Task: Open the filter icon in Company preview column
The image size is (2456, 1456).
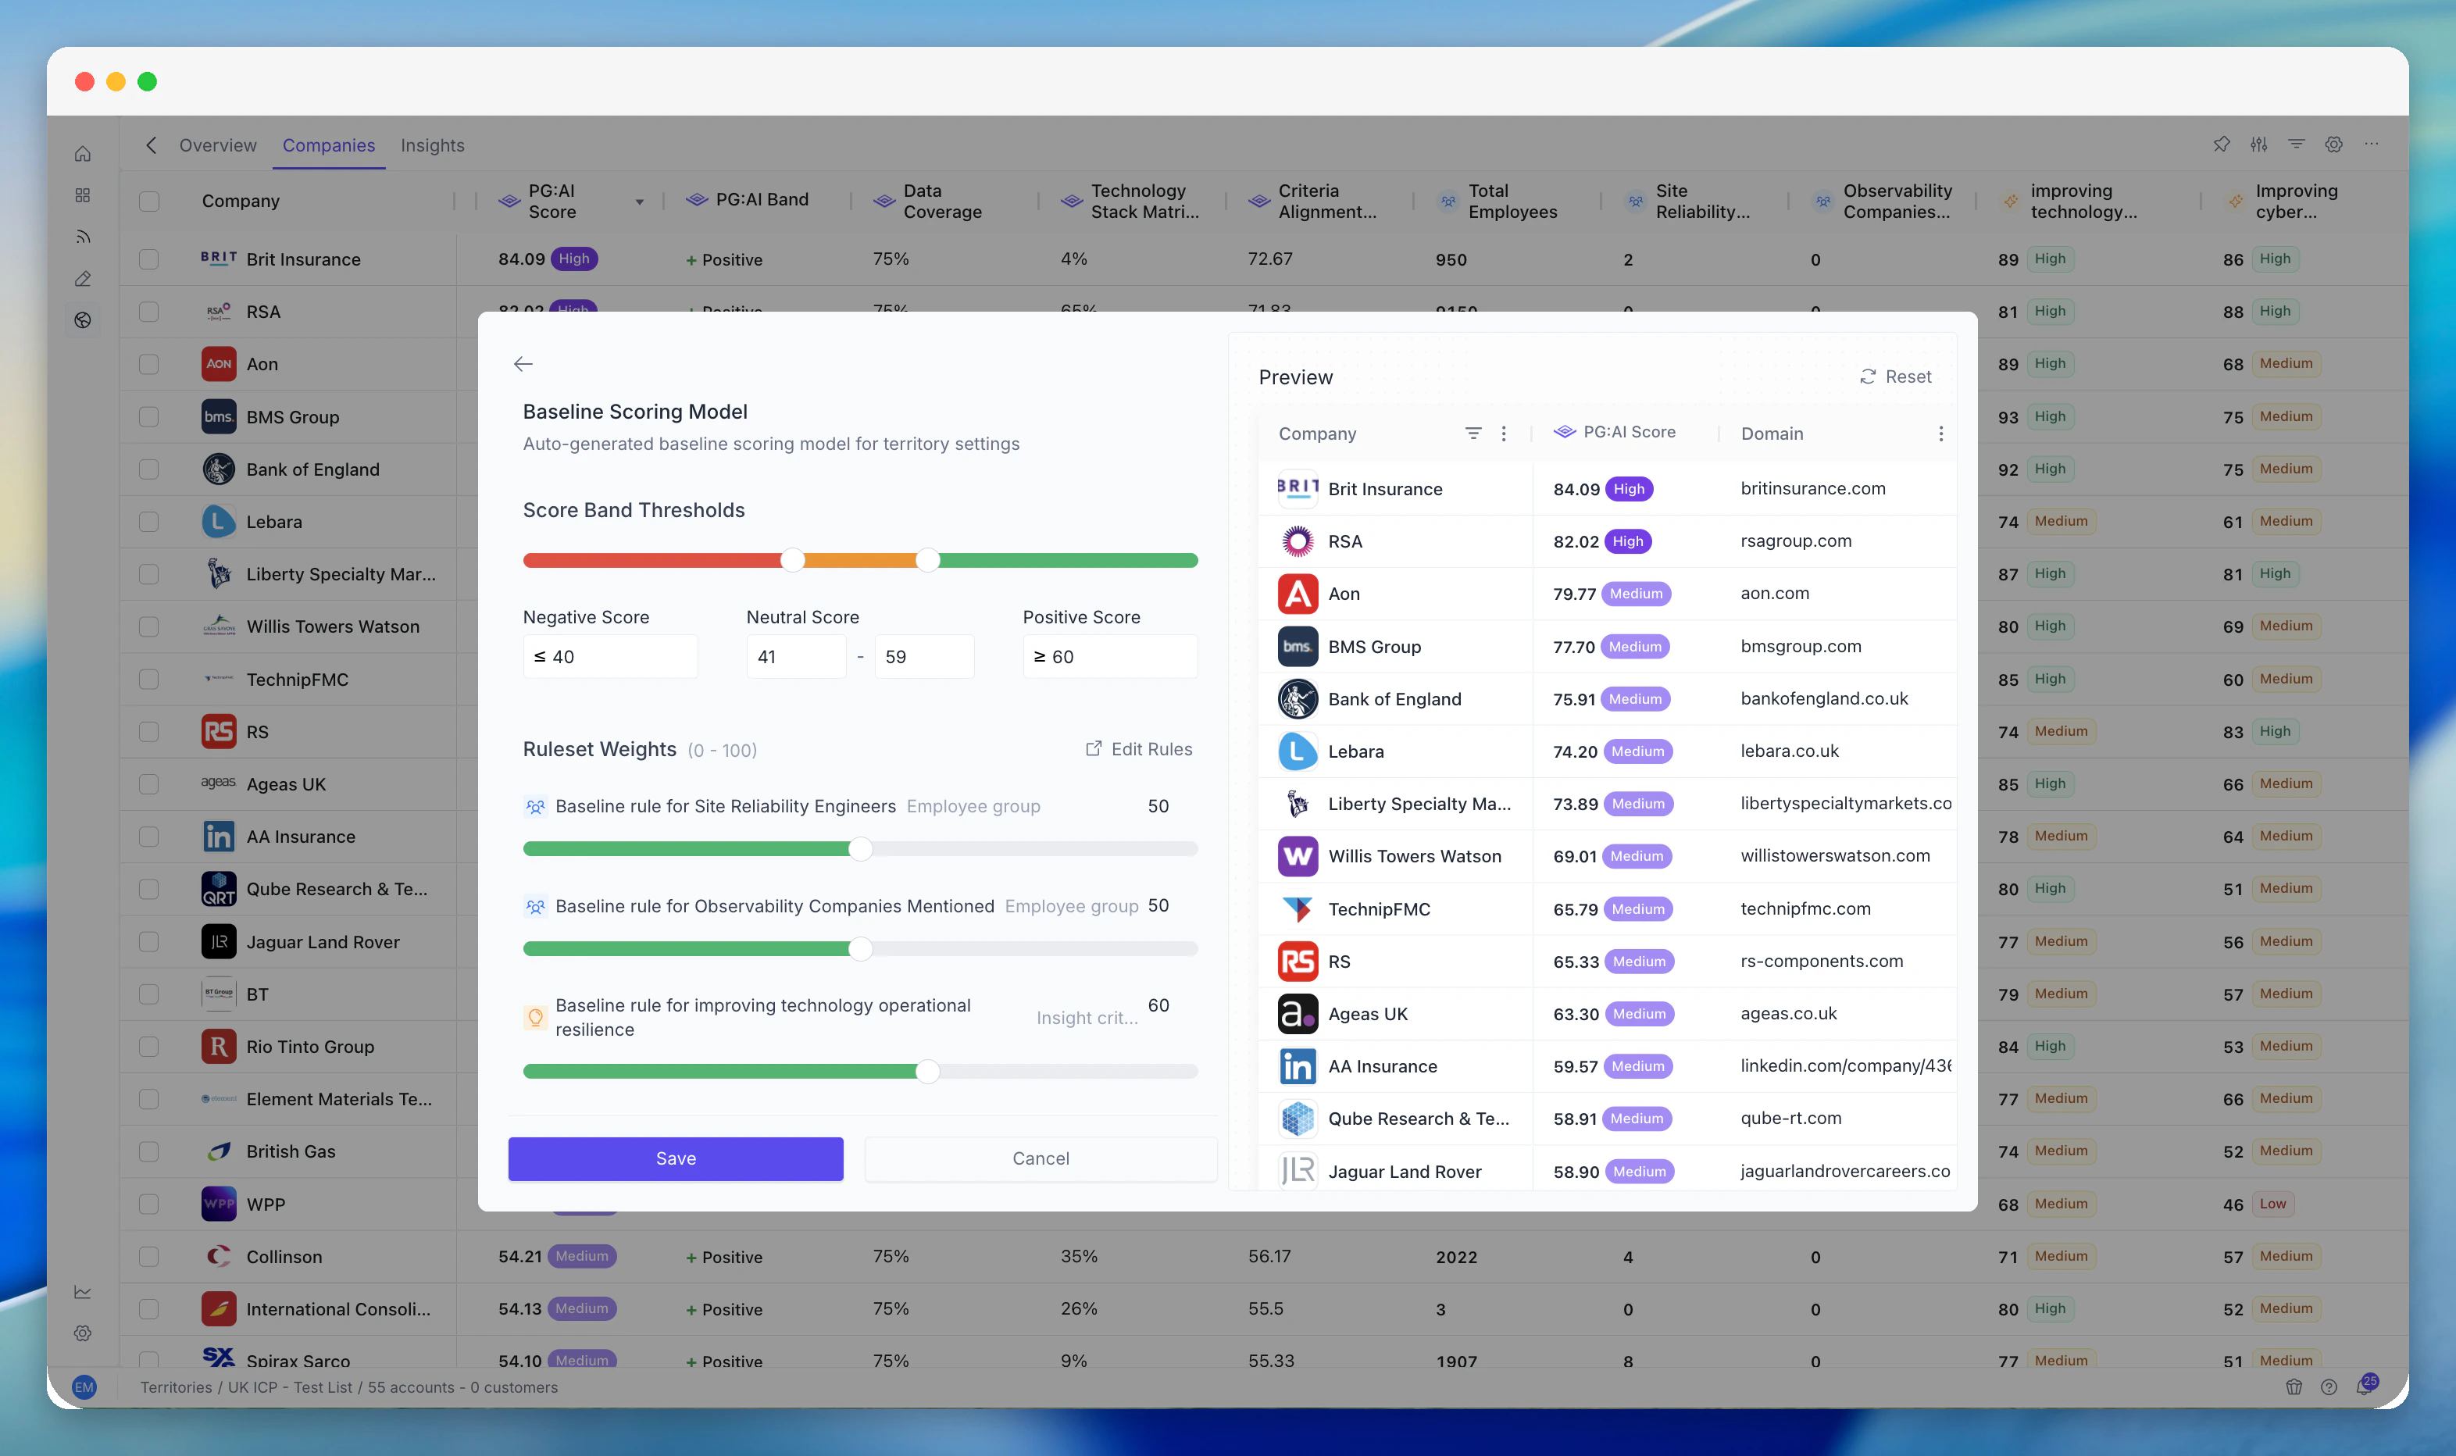Action: (x=1473, y=433)
